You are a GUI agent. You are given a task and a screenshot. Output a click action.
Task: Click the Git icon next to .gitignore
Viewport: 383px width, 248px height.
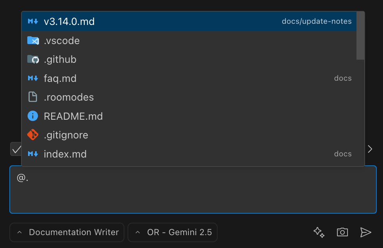(33, 135)
